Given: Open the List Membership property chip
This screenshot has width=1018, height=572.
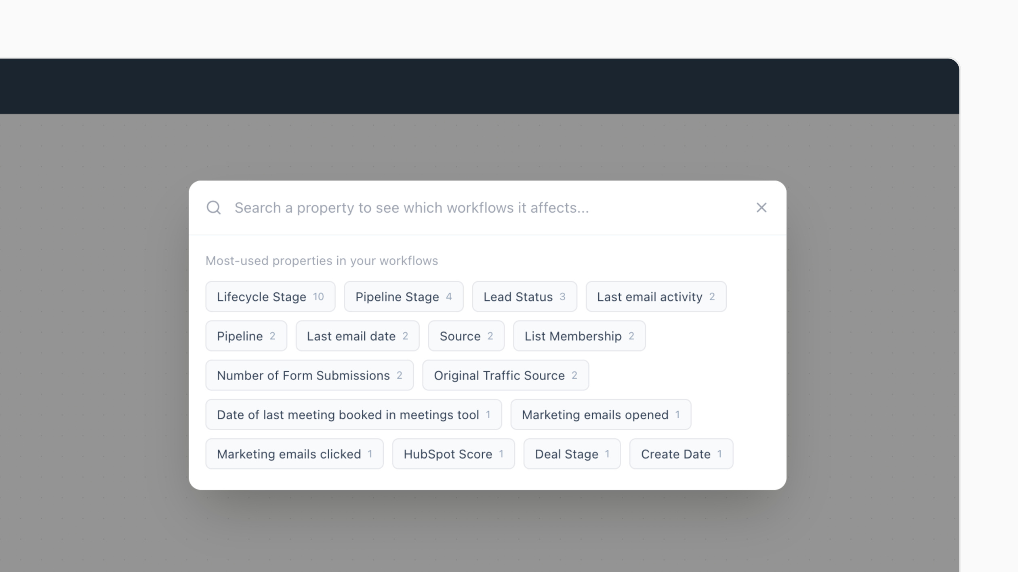Looking at the screenshot, I should [579, 336].
